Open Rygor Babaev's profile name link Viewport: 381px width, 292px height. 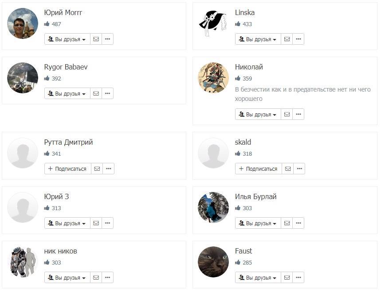[x=66, y=67]
